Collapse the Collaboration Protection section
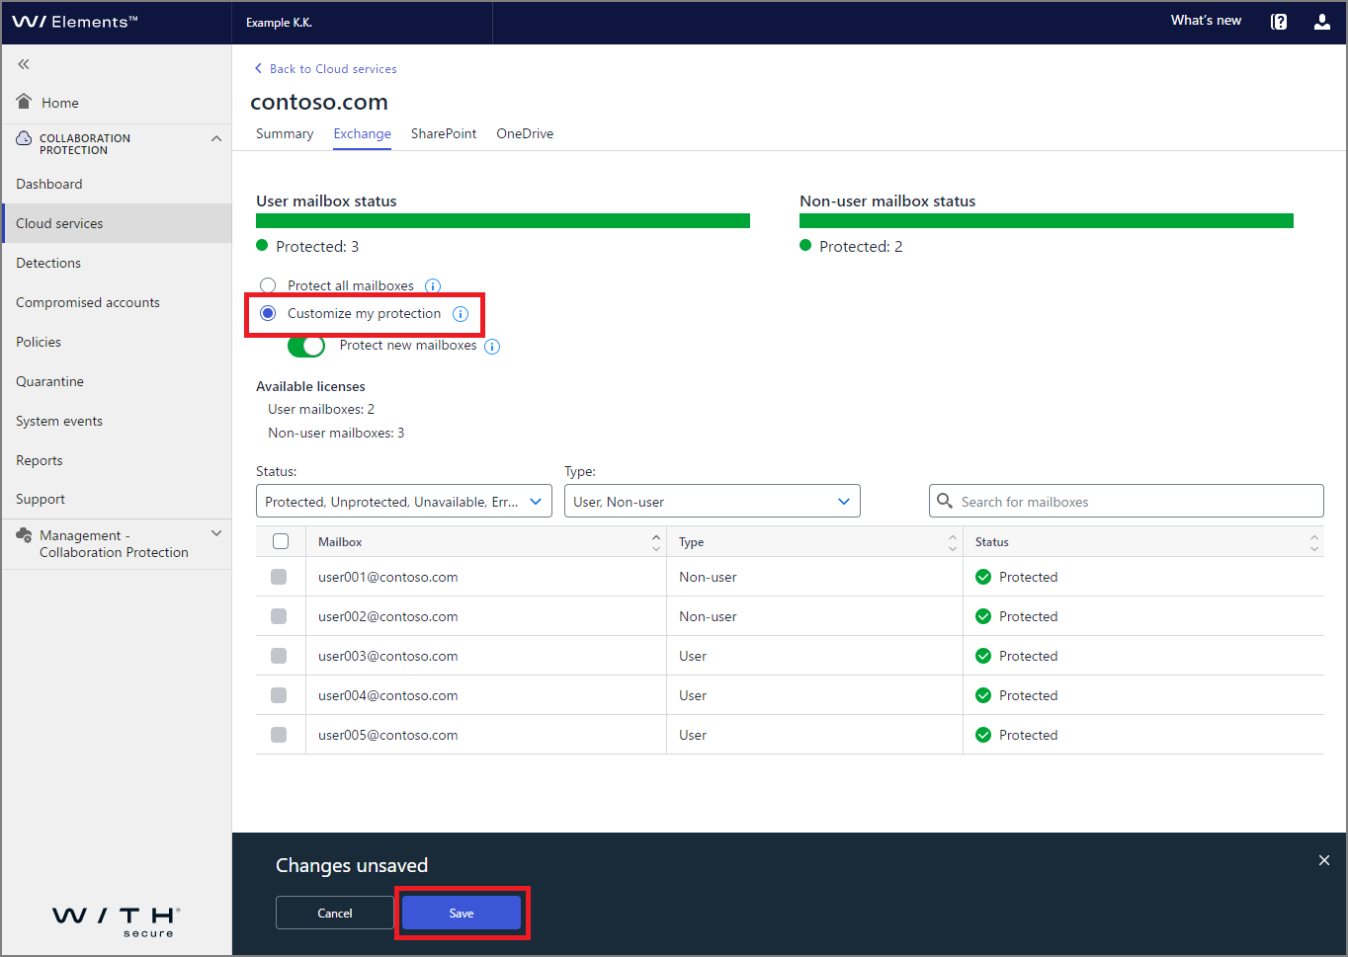Image resolution: width=1348 pixels, height=957 pixels. coord(216,138)
